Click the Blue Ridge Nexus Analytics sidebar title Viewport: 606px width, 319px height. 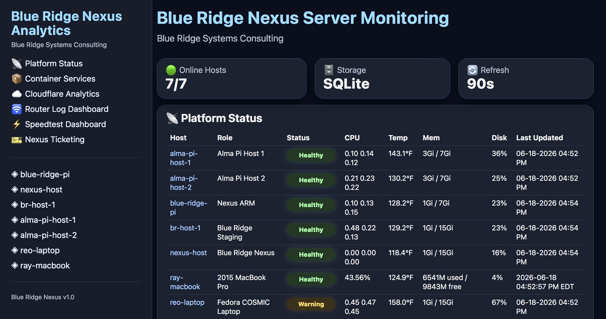[x=66, y=23]
